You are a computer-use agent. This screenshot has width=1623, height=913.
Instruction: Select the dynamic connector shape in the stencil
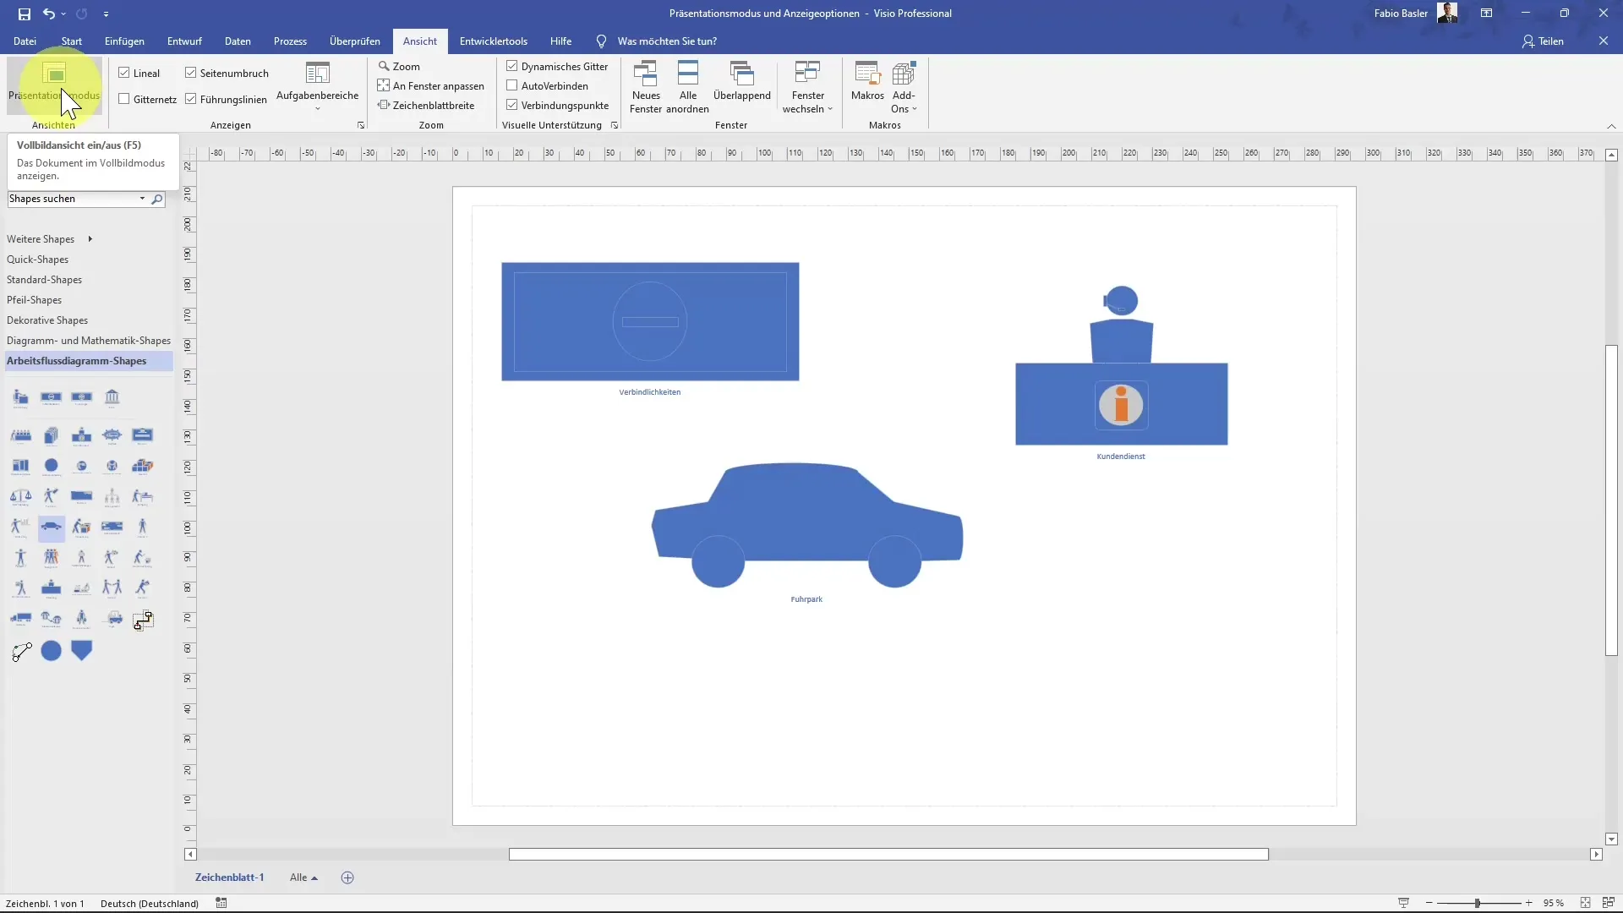pos(143,620)
